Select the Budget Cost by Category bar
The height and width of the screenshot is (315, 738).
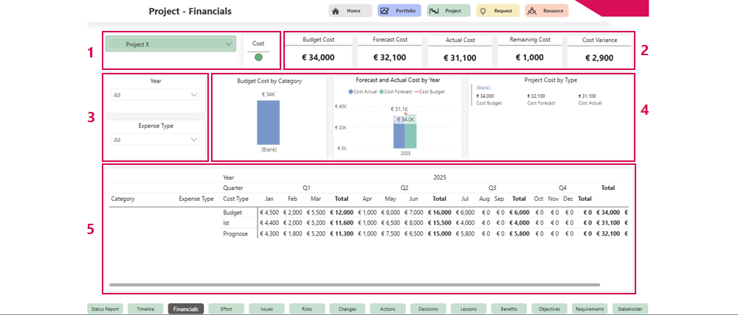coord(269,122)
